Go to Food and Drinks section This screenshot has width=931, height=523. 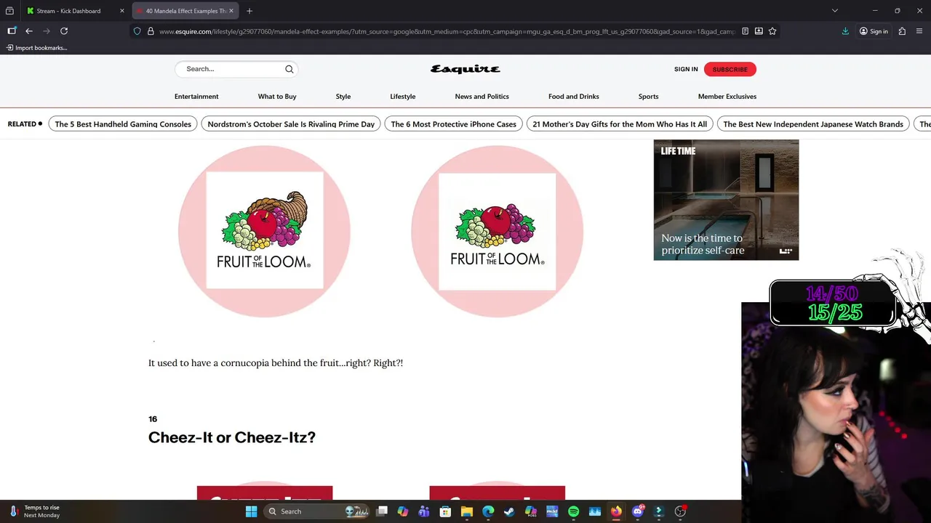574,97
